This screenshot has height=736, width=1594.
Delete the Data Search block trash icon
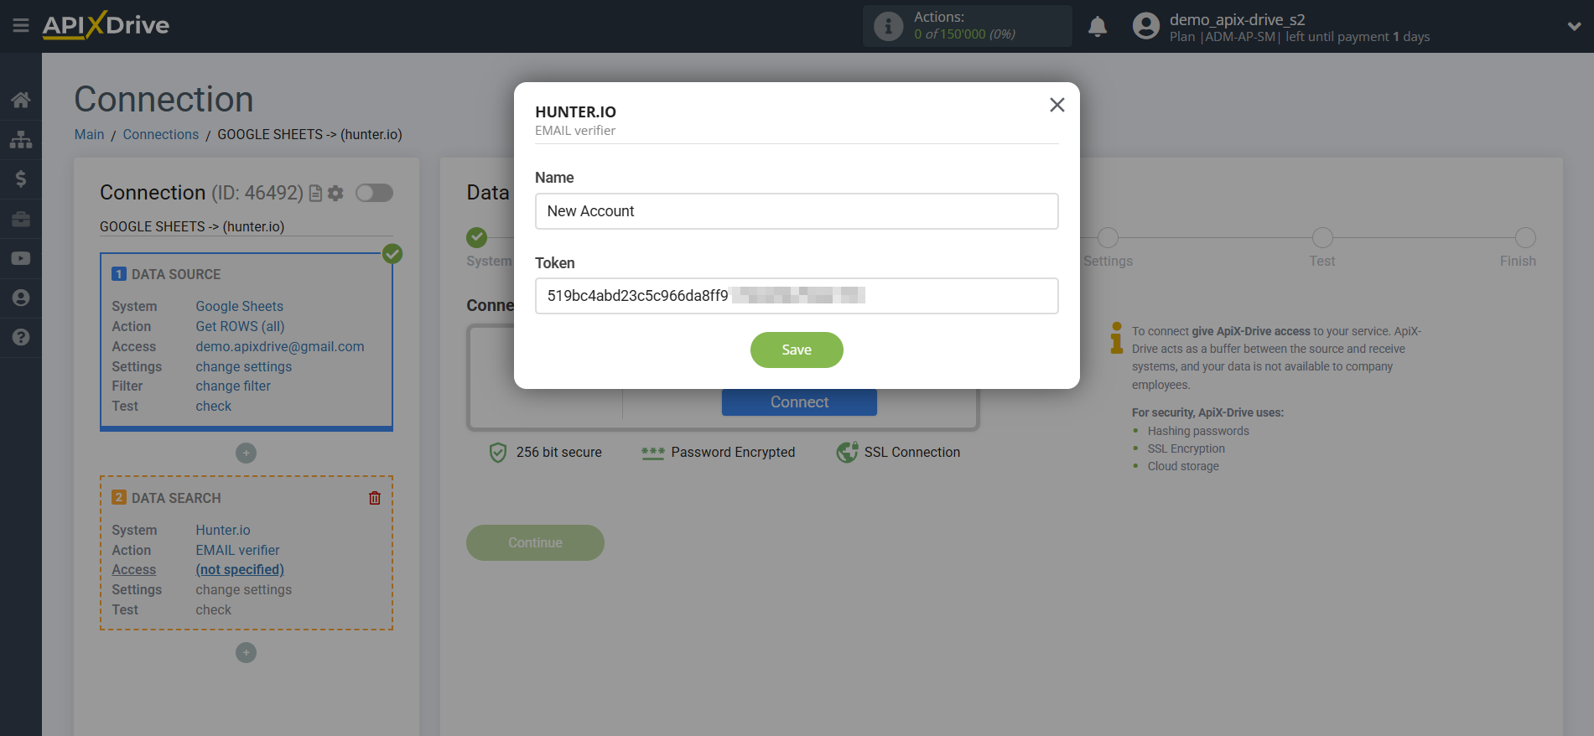click(x=375, y=498)
